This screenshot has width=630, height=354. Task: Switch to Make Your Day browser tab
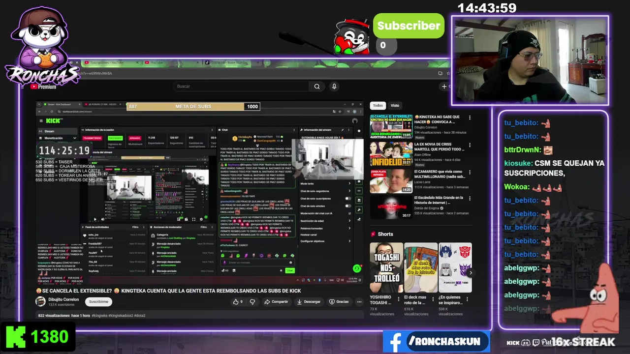point(231,63)
